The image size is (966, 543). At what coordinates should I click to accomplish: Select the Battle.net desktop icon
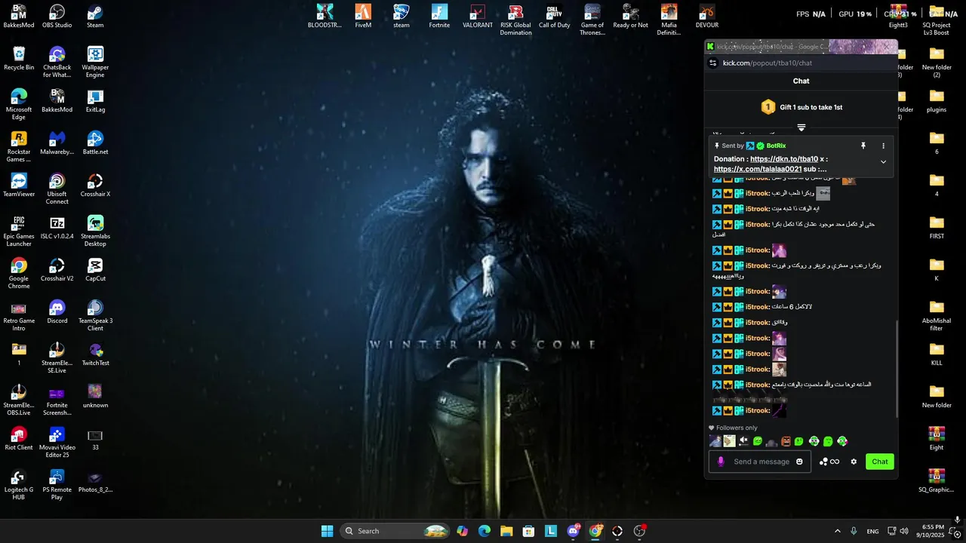tap(95, 143)
